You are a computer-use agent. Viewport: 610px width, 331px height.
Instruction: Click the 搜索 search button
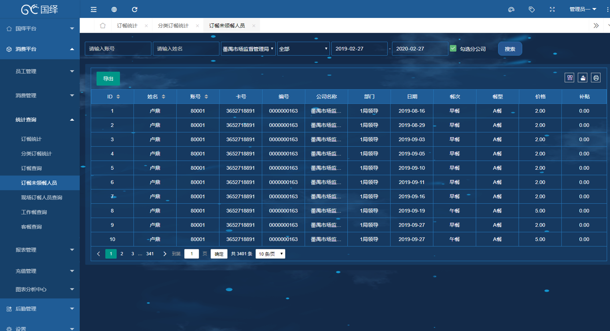click(510, 49)
